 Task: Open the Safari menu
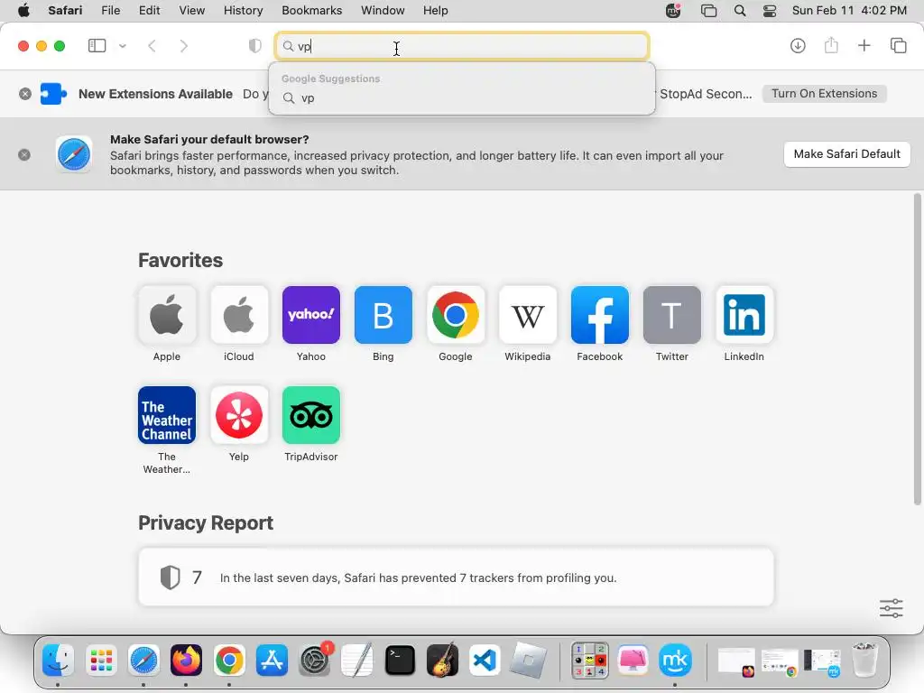(65, 11)
